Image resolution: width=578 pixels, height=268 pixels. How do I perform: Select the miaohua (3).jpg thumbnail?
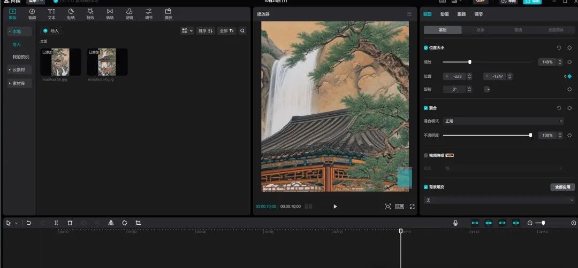[x=60, y=62]
